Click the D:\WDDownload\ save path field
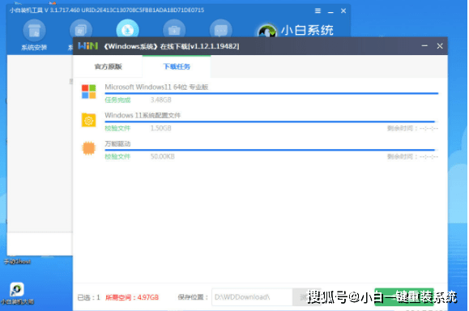The width and height of the screenshot is (469, 311). click(252, 297)
